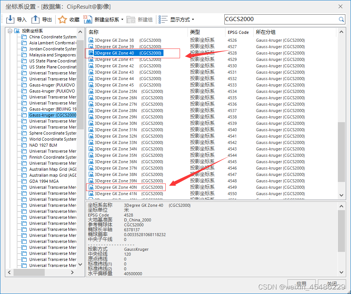Viewport: 351px width, 294px height.
Task: Click the search magnifier icon in search box
Action: click(341, 20)
